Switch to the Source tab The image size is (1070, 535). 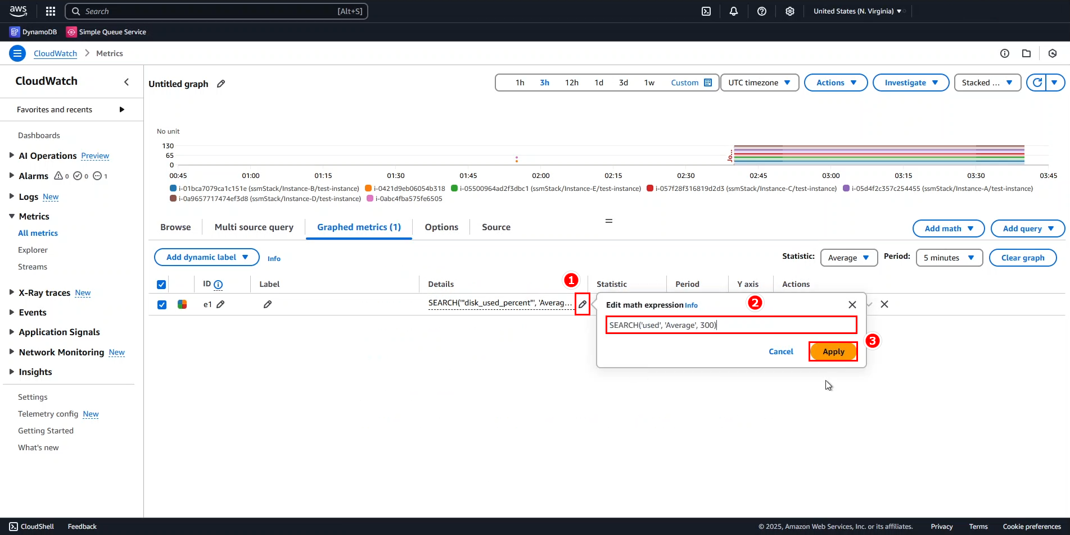tap(496, 227)
